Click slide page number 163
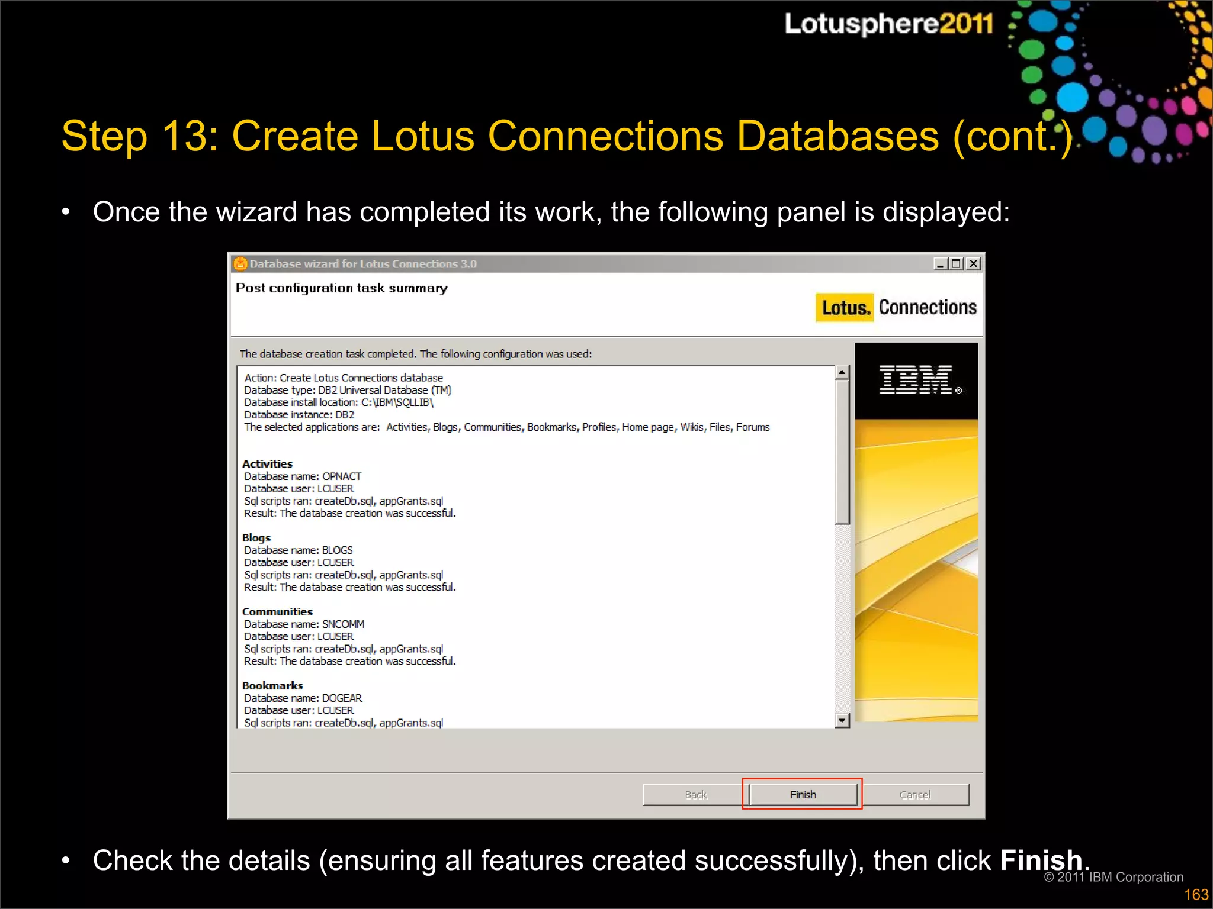 pos(1196,895)
